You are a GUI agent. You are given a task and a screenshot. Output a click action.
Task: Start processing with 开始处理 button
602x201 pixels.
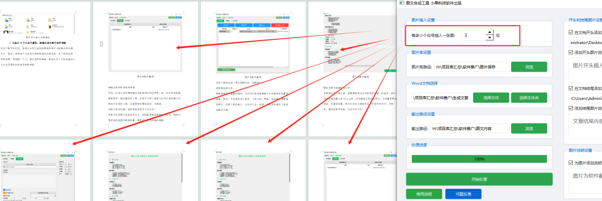point(479,179)
